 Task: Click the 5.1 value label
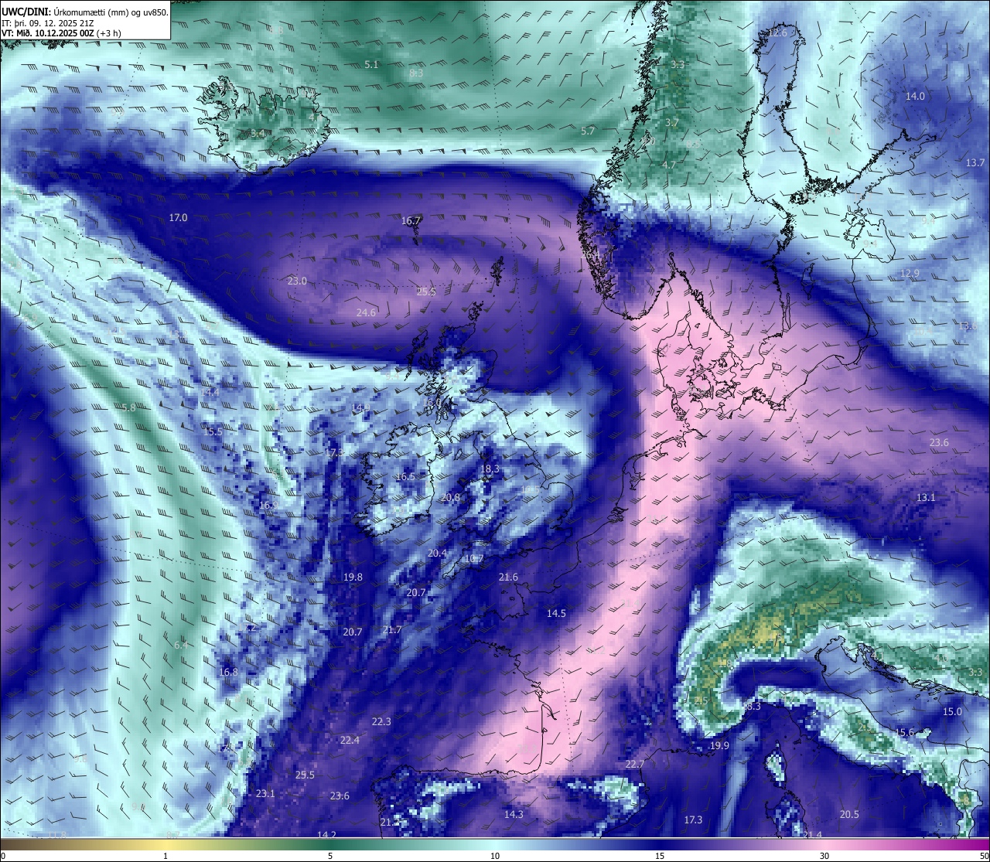pos(371,64)
